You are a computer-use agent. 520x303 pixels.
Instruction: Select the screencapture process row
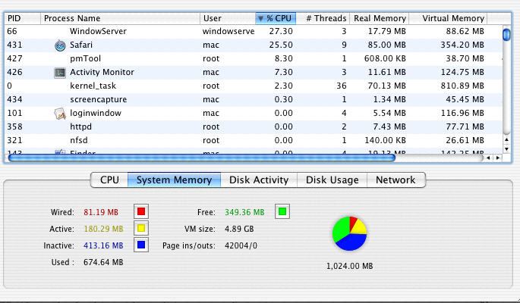tap(254, 99)
